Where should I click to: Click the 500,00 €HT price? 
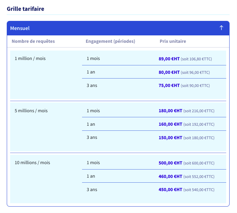pos(170,163)
